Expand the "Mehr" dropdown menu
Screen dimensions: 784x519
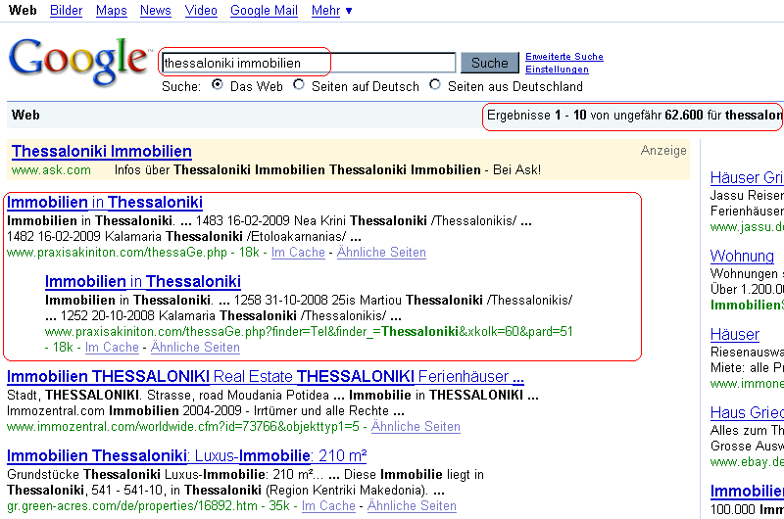tap(332, 11)
